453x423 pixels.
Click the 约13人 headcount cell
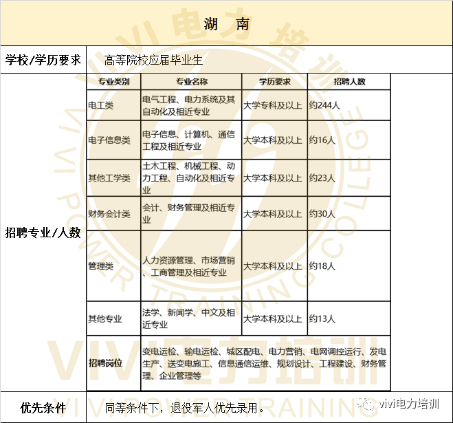click(349, 318)
